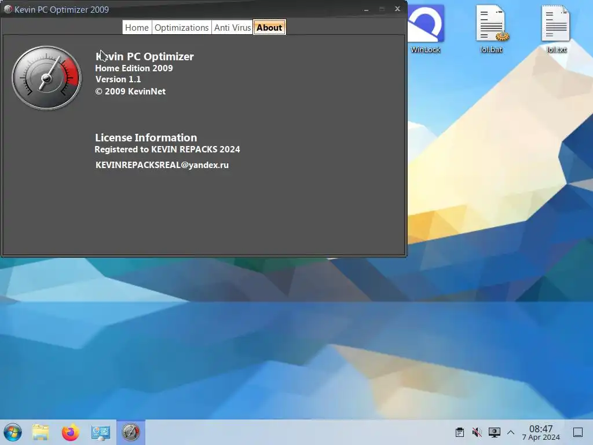Viewport: 593px width, 445px height.
Task: Minimize the Kevin PC Optimizer window
Action: (366, 9)
